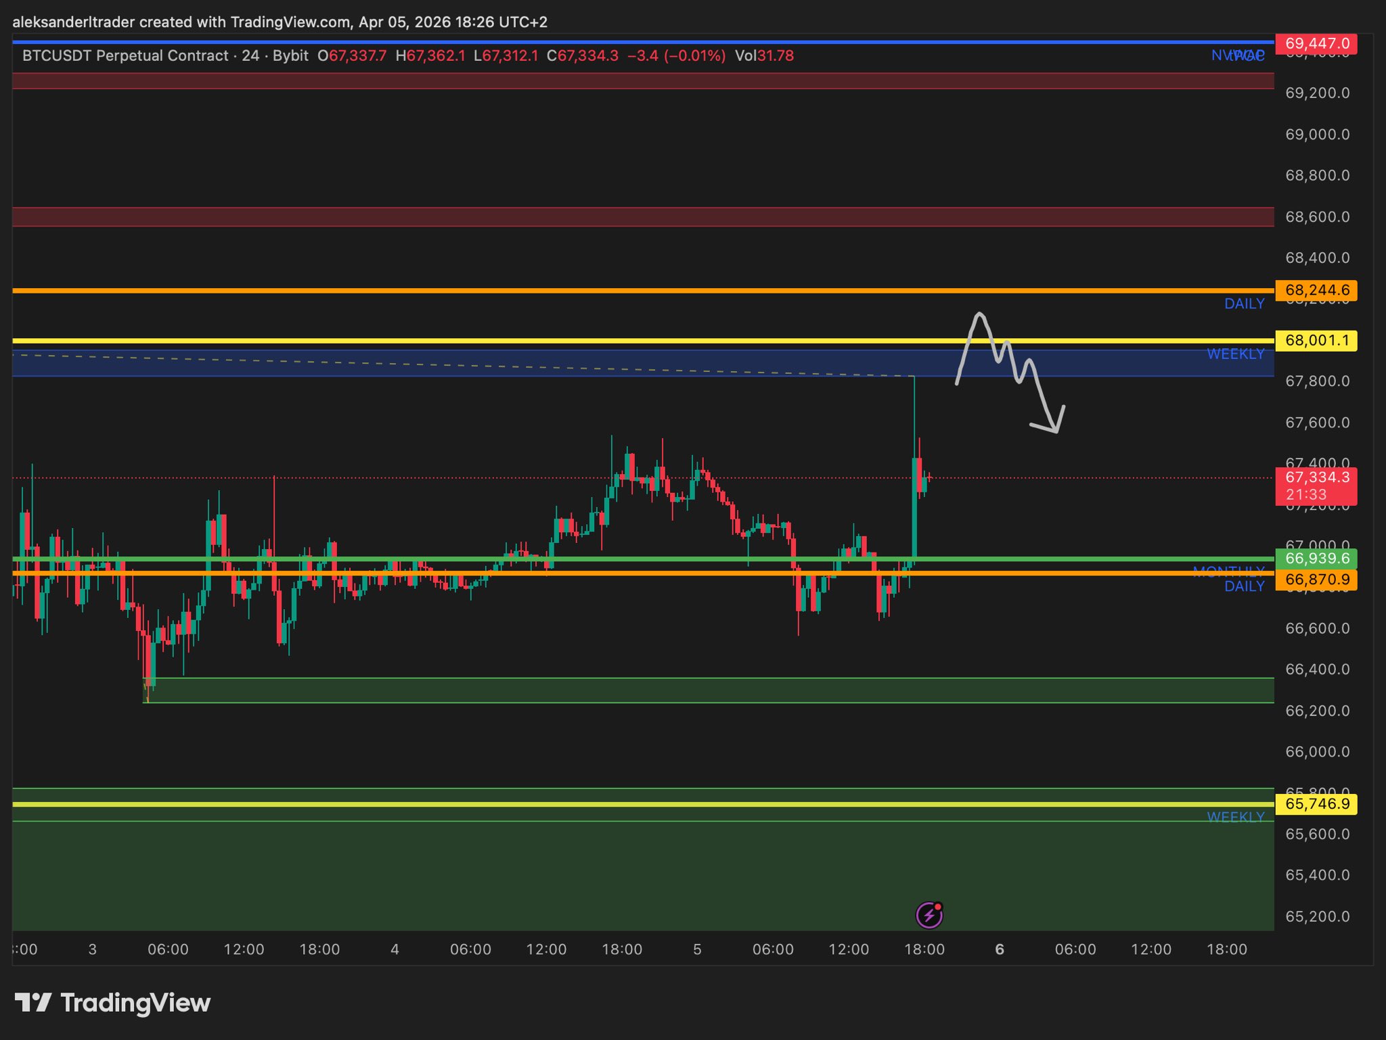Click the BTCUSDT Perpetual Contract symbol title

point(125,55)
